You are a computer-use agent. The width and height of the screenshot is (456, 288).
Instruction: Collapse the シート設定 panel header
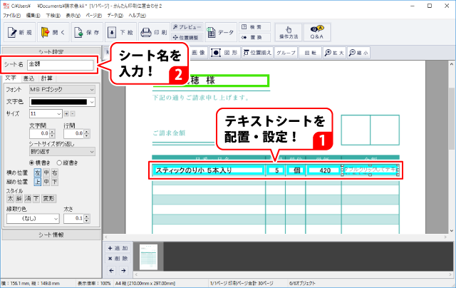click(x=51, y=52)
